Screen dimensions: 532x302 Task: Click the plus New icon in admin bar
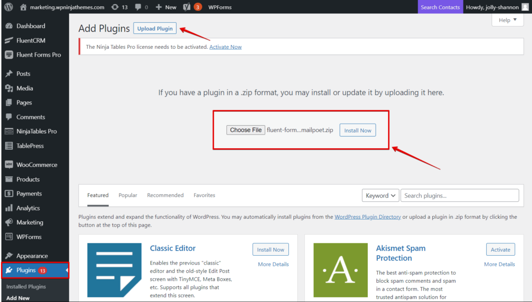(x=158, y=7)
